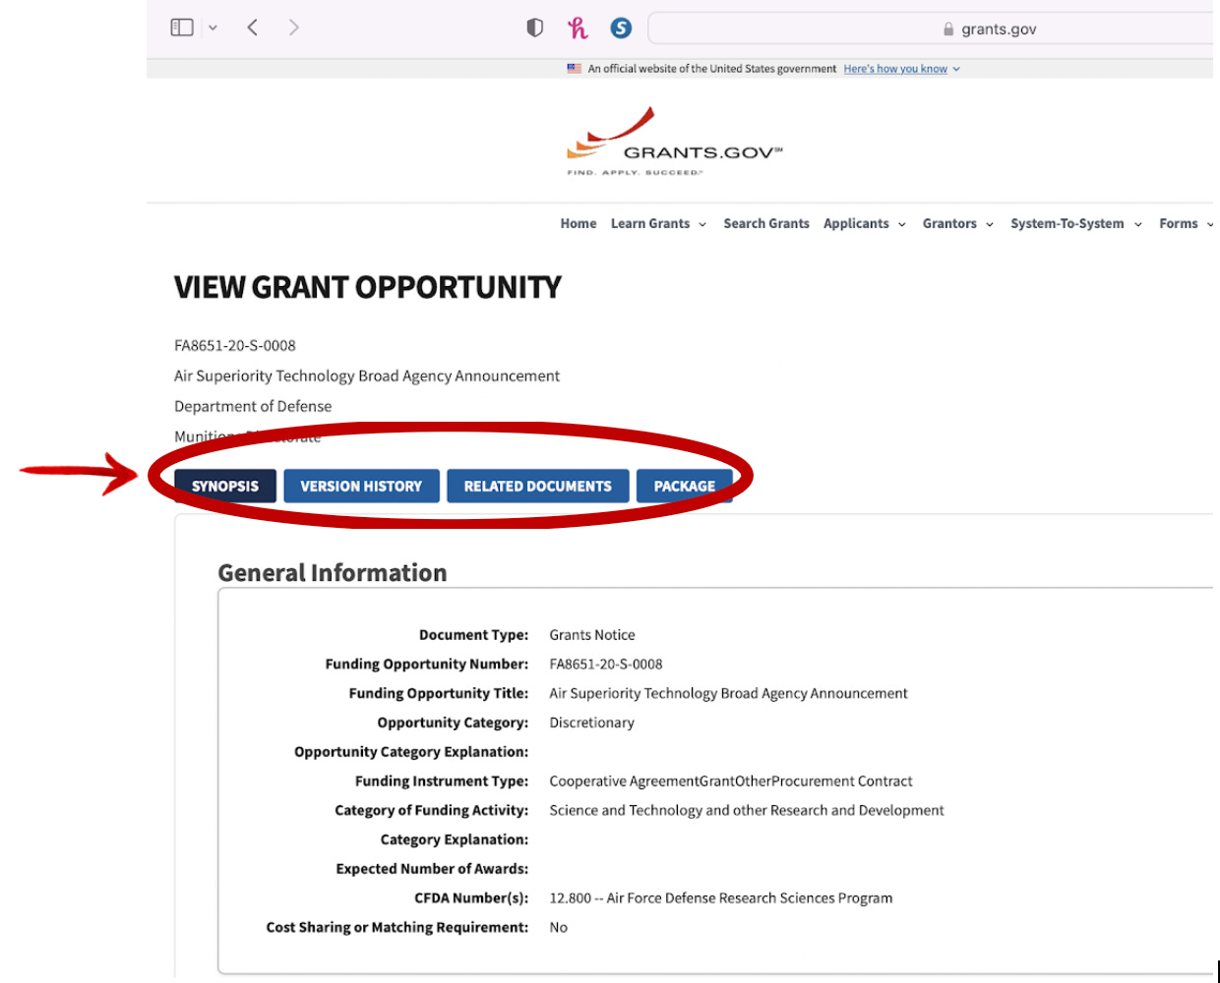Go back with the back arrow
The image size is (1220, 983).
point(253,28)
